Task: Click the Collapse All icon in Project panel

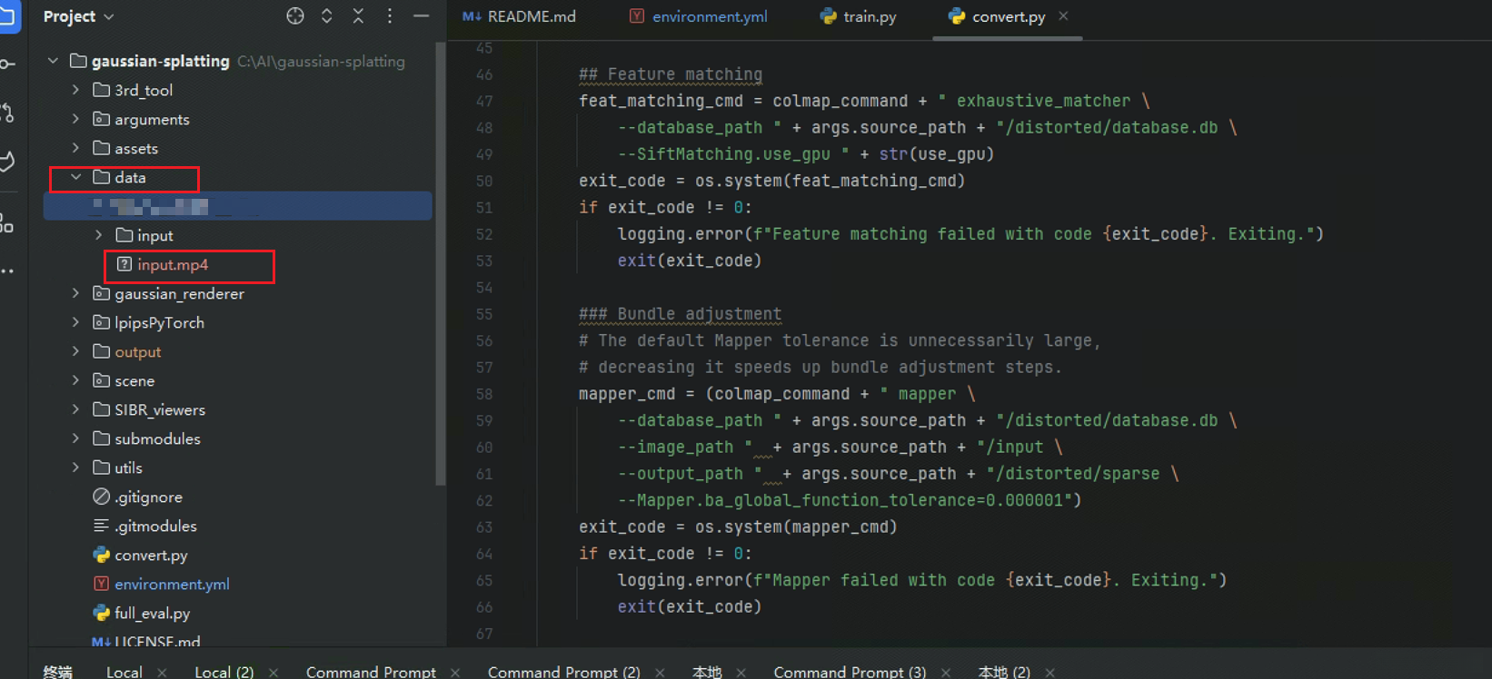Action: [x=358, y=16]
